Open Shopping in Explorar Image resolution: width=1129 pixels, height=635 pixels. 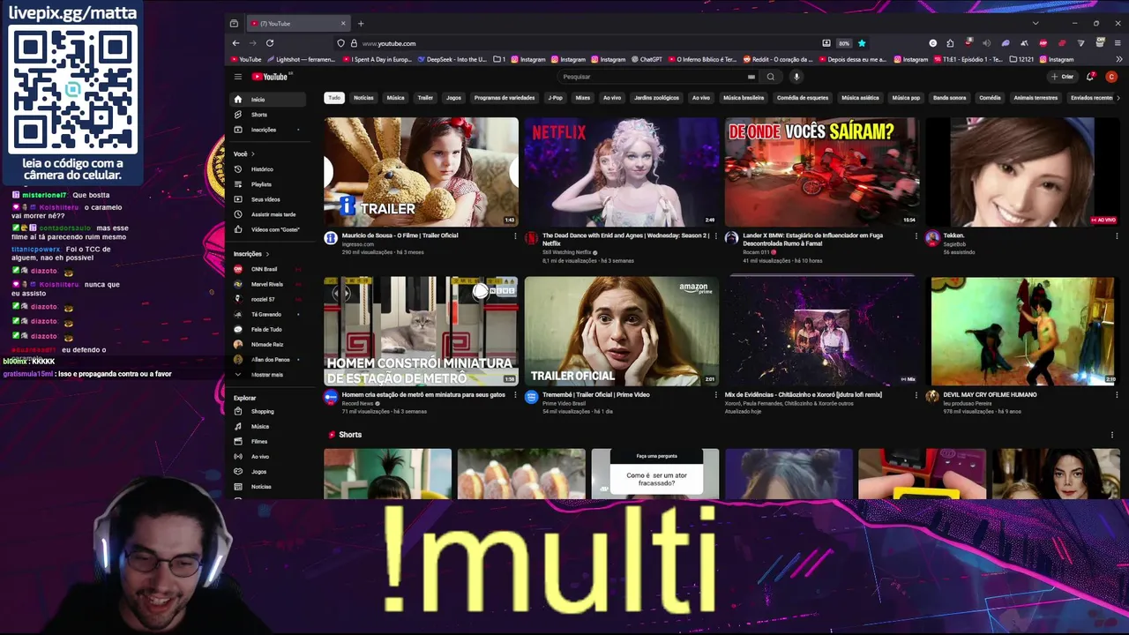268,412
